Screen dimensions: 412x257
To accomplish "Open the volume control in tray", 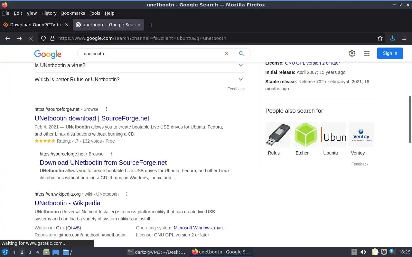I will pos(363,252).
